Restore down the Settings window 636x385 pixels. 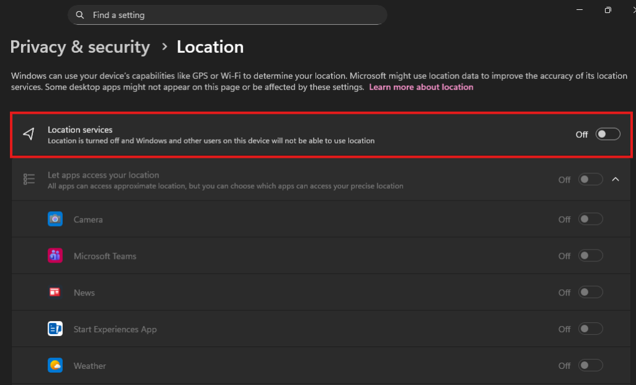tap(607, 10)
